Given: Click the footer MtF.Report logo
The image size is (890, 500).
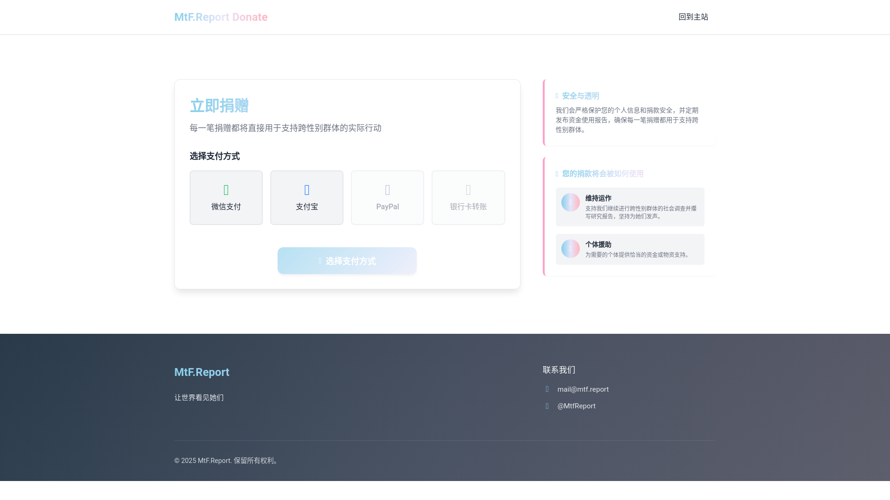Looking at the screenshot, I should 202,372.
